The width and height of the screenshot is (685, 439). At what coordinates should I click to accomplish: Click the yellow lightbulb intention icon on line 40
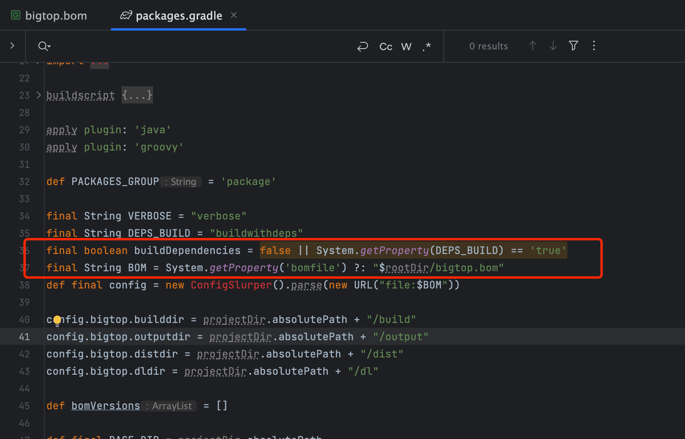[57, 321]
